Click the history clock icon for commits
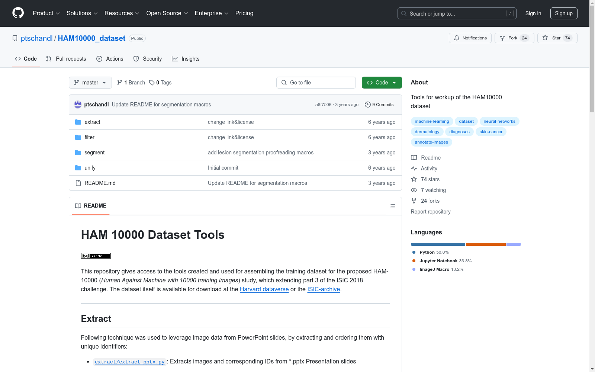The width and height of the screenshot is (595, 372). coord(368,105)
